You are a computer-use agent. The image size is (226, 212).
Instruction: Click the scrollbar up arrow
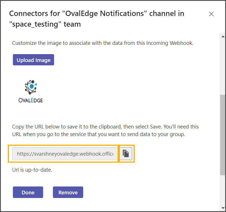(223, 37)
